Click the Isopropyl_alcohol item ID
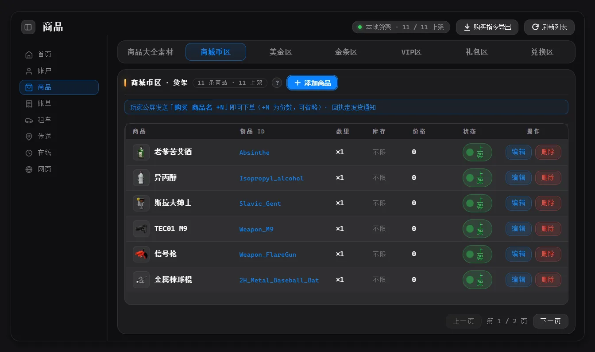This screenshot has width=595, height=352. click(x=271, y=178)
